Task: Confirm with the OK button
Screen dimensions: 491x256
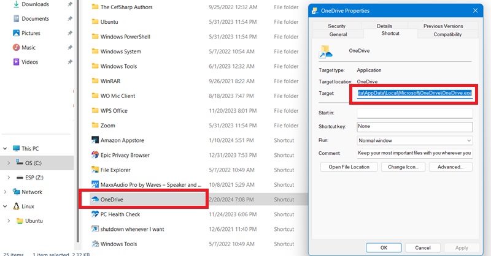Action: point(384,247)
